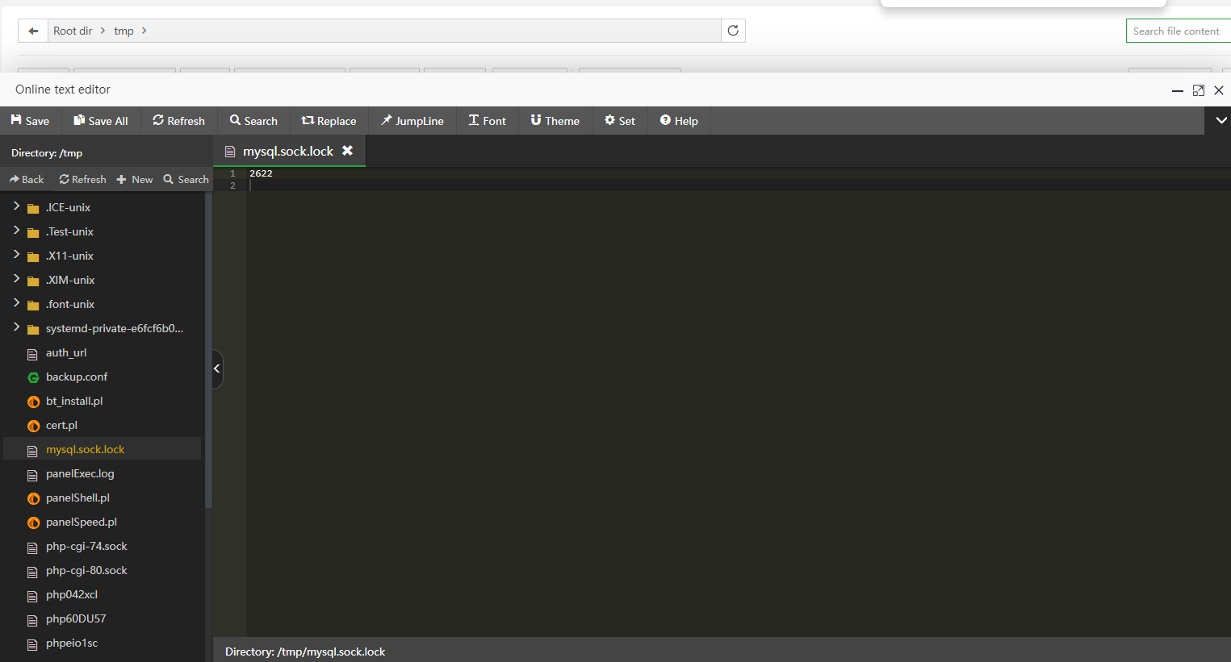Expand the .X11-unix folder
This screenshot has height=662, width=1231.
click(16, 255)
